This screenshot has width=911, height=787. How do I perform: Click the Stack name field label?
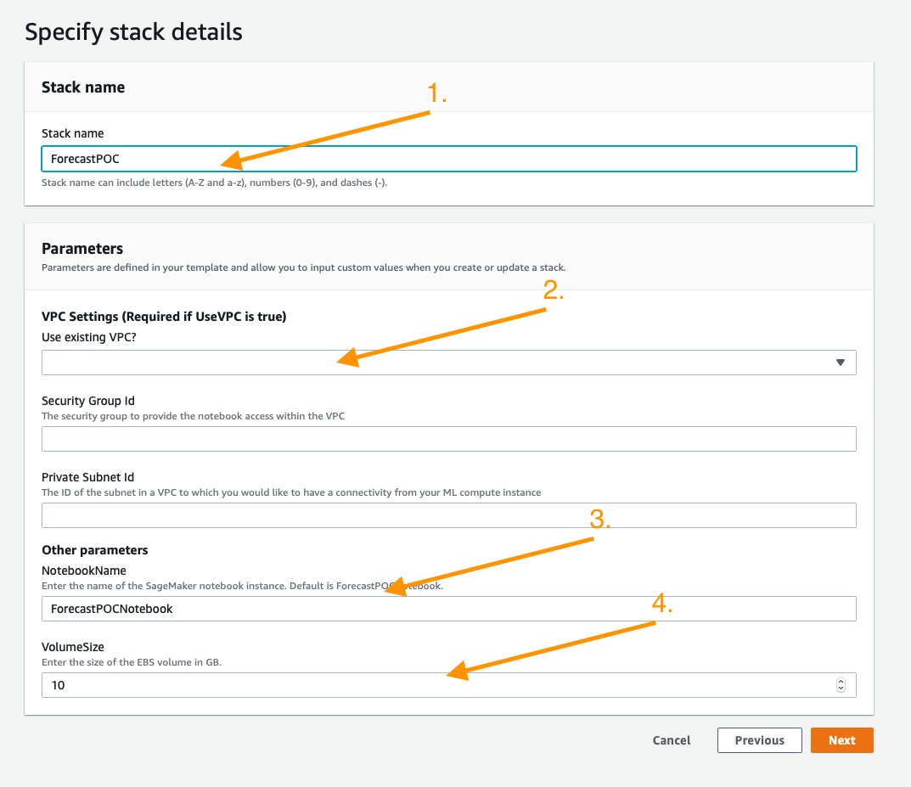[x=73, y=133]
